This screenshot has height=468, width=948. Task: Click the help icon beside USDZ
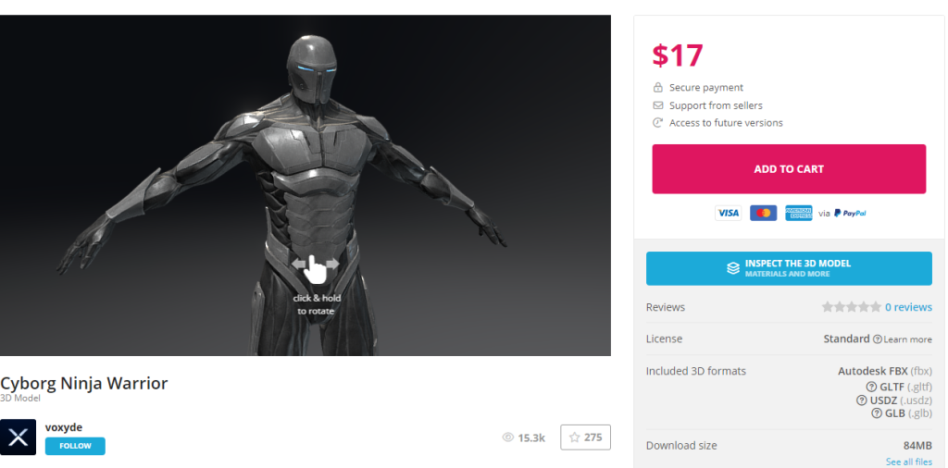[864, 400]
